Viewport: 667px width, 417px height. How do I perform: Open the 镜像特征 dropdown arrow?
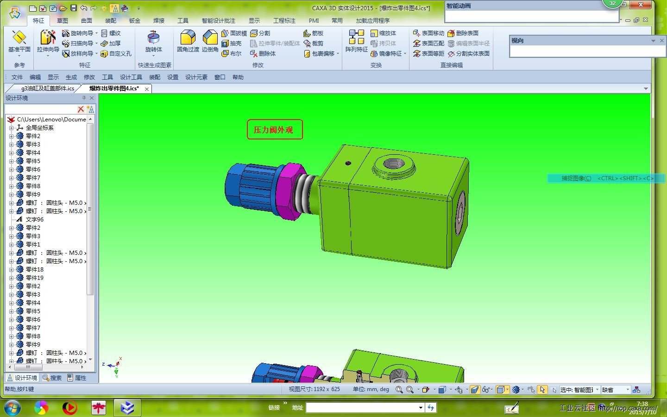(x=405, y=54)
